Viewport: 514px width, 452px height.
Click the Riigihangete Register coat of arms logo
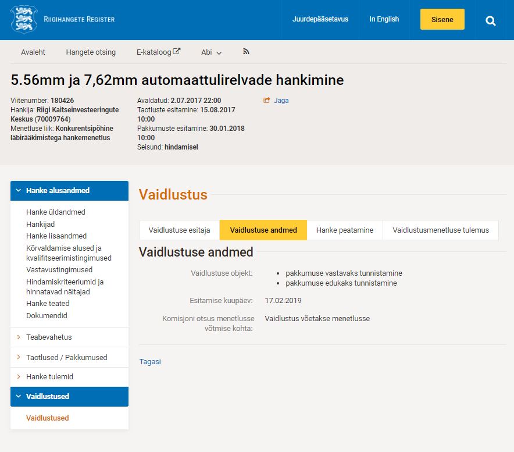click(x=24, y=20)
